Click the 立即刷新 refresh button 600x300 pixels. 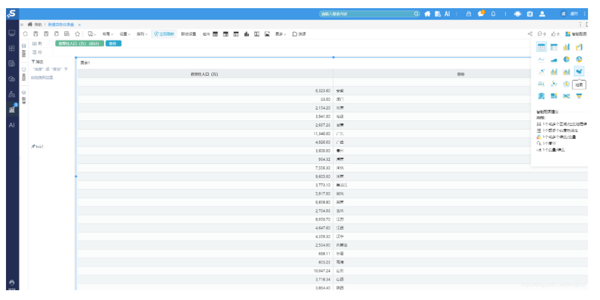click(164, 34)
